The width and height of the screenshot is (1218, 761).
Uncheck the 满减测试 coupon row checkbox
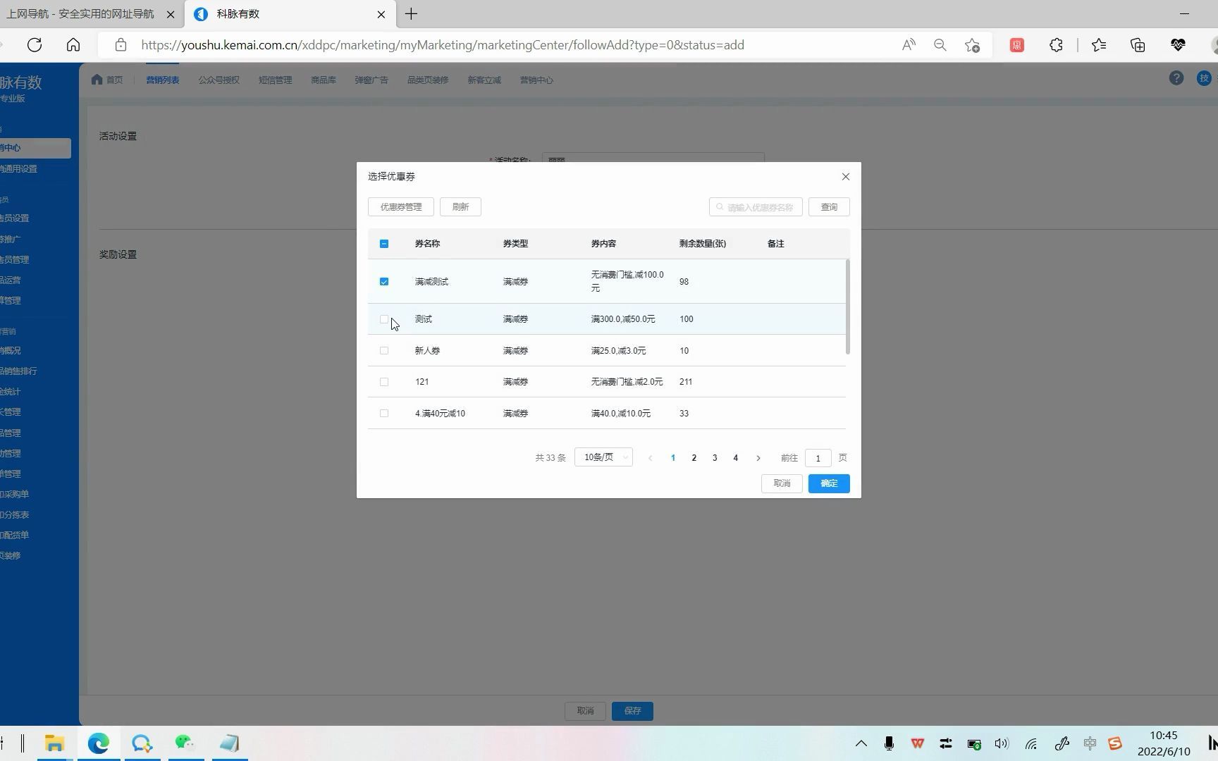pyautogui.click(x=384, y=282)
